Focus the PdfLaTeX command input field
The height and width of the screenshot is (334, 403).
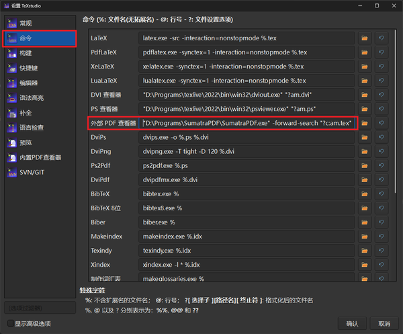(247, 52)
